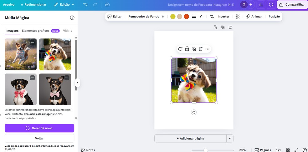
Task: Expand the Edição dropdown menu
Action: [64, 5]
